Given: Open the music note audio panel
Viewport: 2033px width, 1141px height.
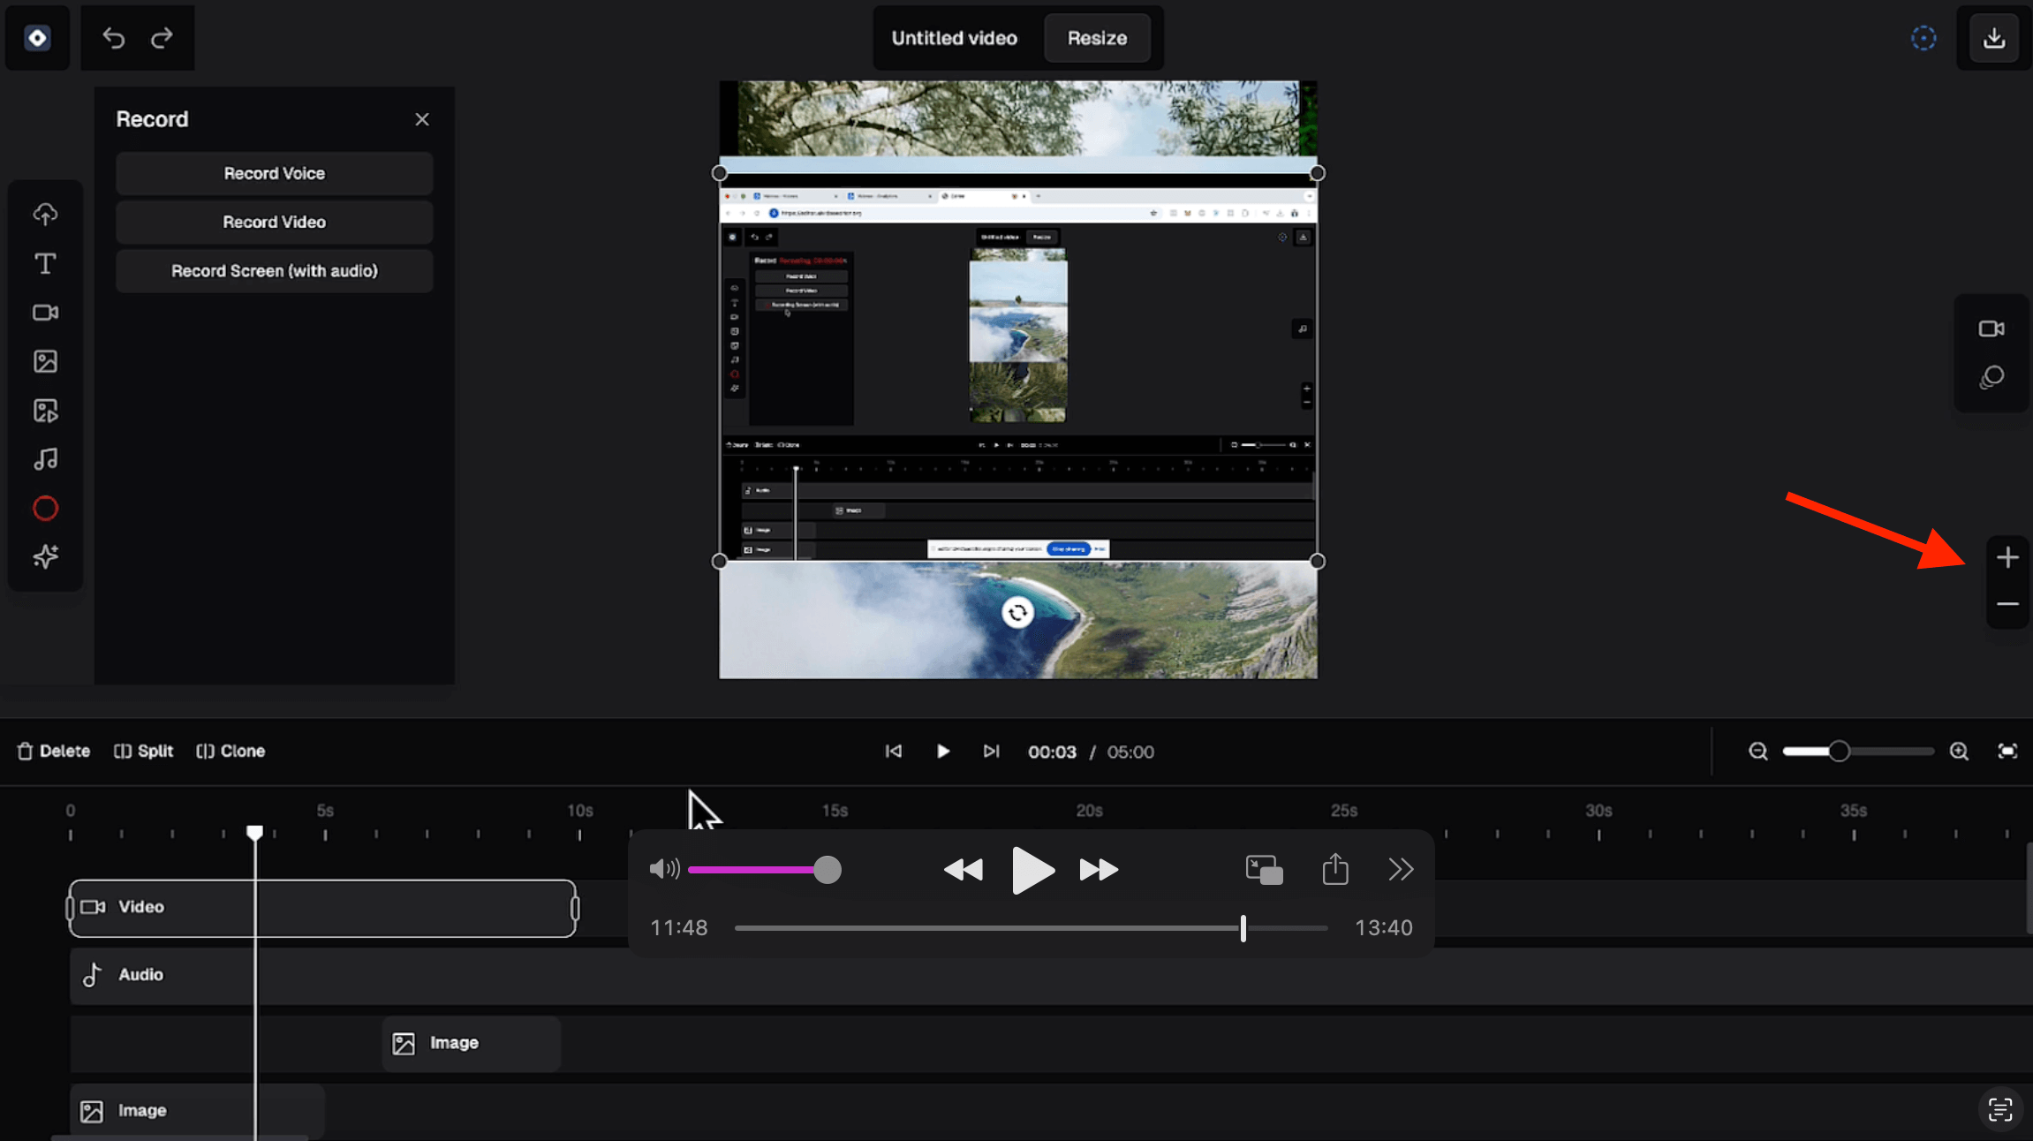Looking at the screenshot, I should [45, 459].
